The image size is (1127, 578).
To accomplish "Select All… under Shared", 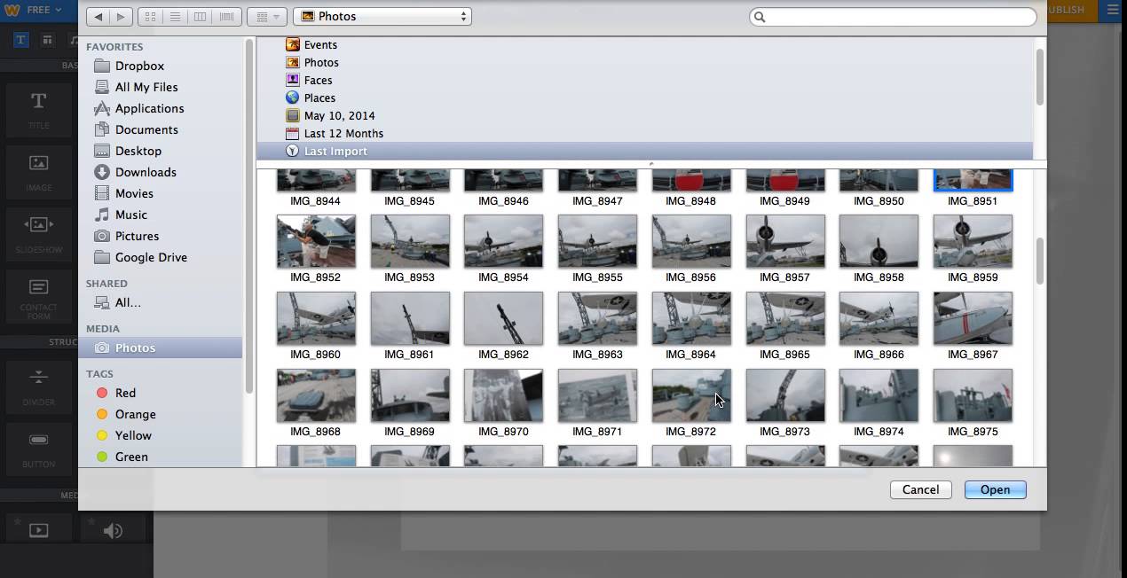I will point(128,302).
